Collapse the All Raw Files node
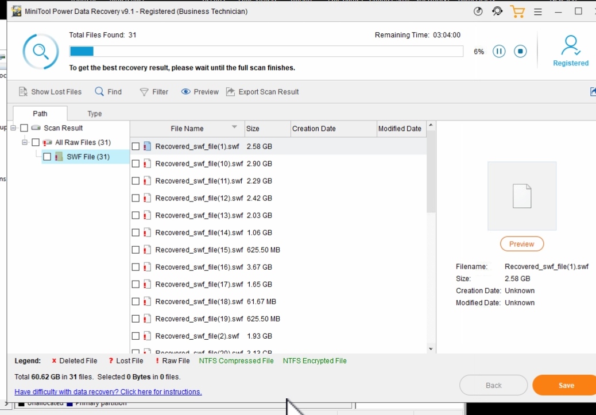596x415 pixels. pyautogui.click(x=25, y=142)
